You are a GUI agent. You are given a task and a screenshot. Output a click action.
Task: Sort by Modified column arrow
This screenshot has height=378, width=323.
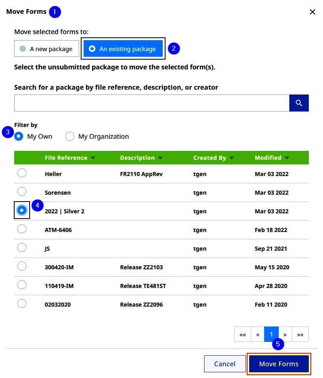287,158
